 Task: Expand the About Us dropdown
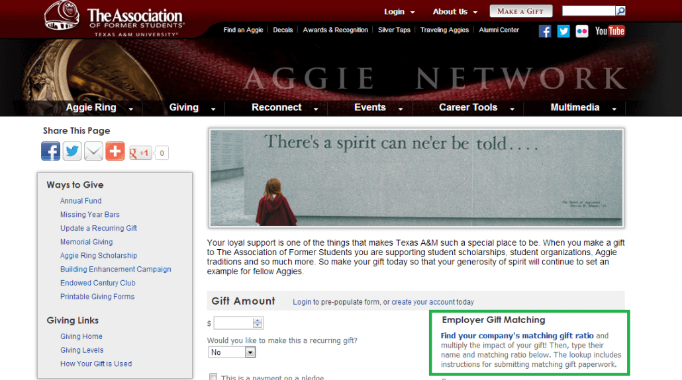pos(455,12)
